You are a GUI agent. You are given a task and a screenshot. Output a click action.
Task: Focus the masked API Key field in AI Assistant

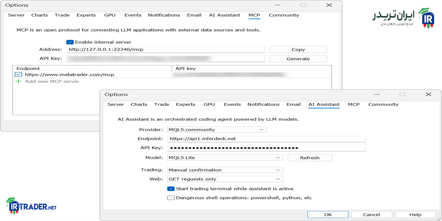click(x=266, y=148)
